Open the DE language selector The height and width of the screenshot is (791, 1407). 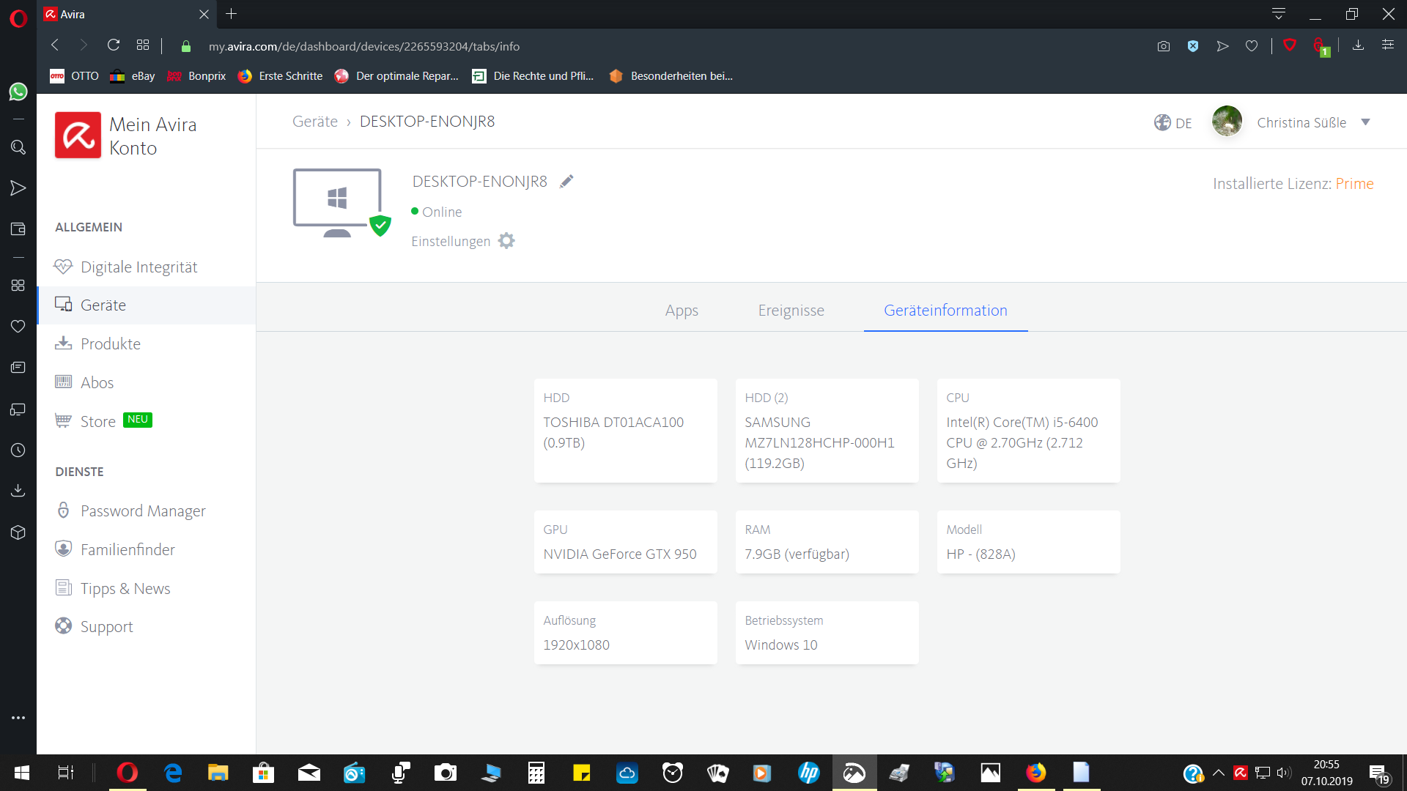coord(1173,122)
